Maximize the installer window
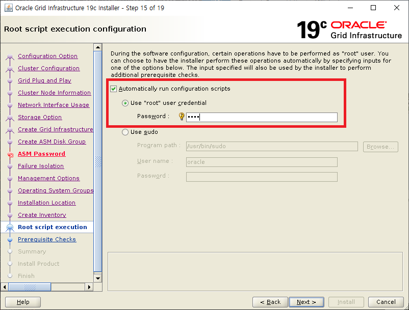Screen dimensions: 409x310 (373, 8)
